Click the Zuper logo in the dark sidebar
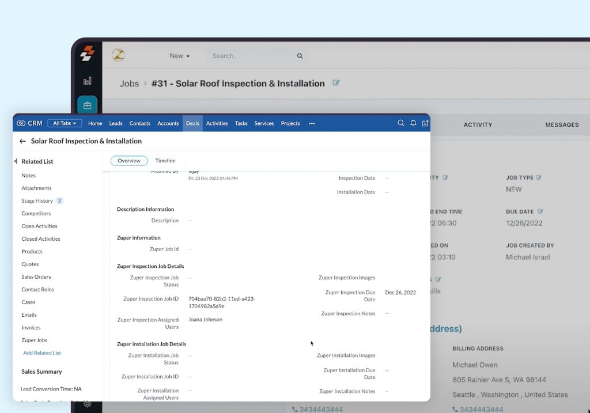This screenshot has width=590, height=413. point(87,53)
